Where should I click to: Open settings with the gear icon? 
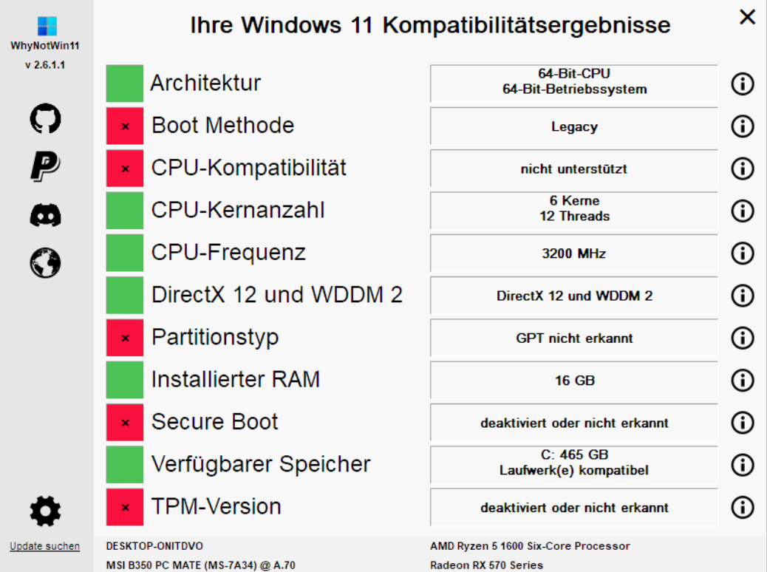[x=46, y=511]
